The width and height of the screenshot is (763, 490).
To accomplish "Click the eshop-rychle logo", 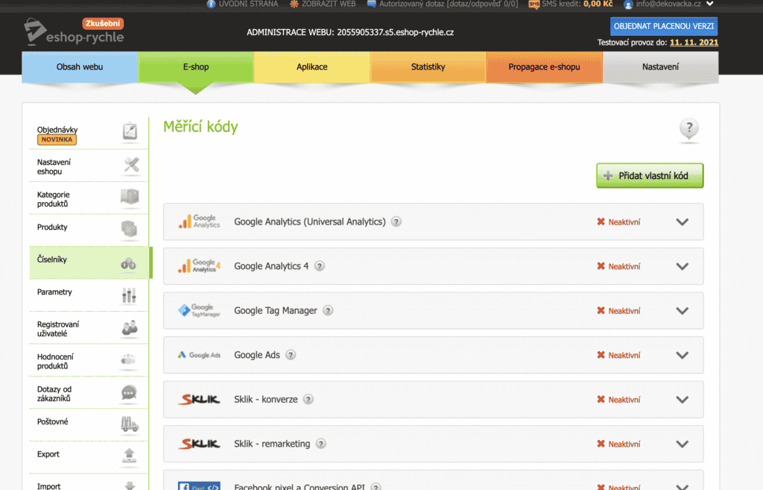I will [x=74, y=31].
